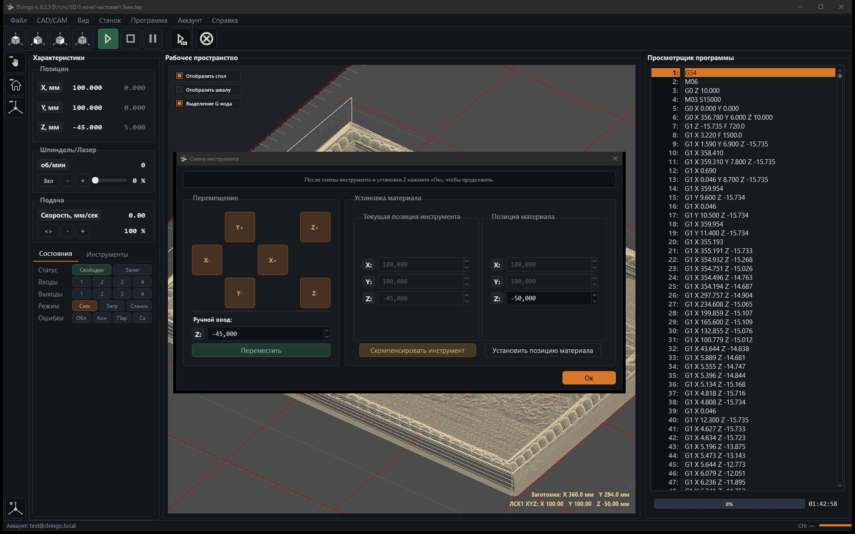Click the Переместить button
This screenshot has width=855, height=534.
261,351
